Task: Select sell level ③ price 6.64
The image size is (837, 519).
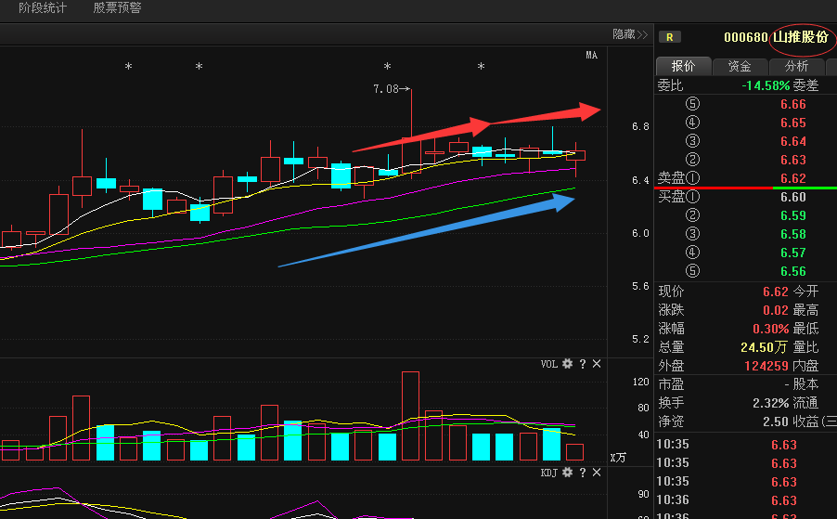Action: click(793, 141)
